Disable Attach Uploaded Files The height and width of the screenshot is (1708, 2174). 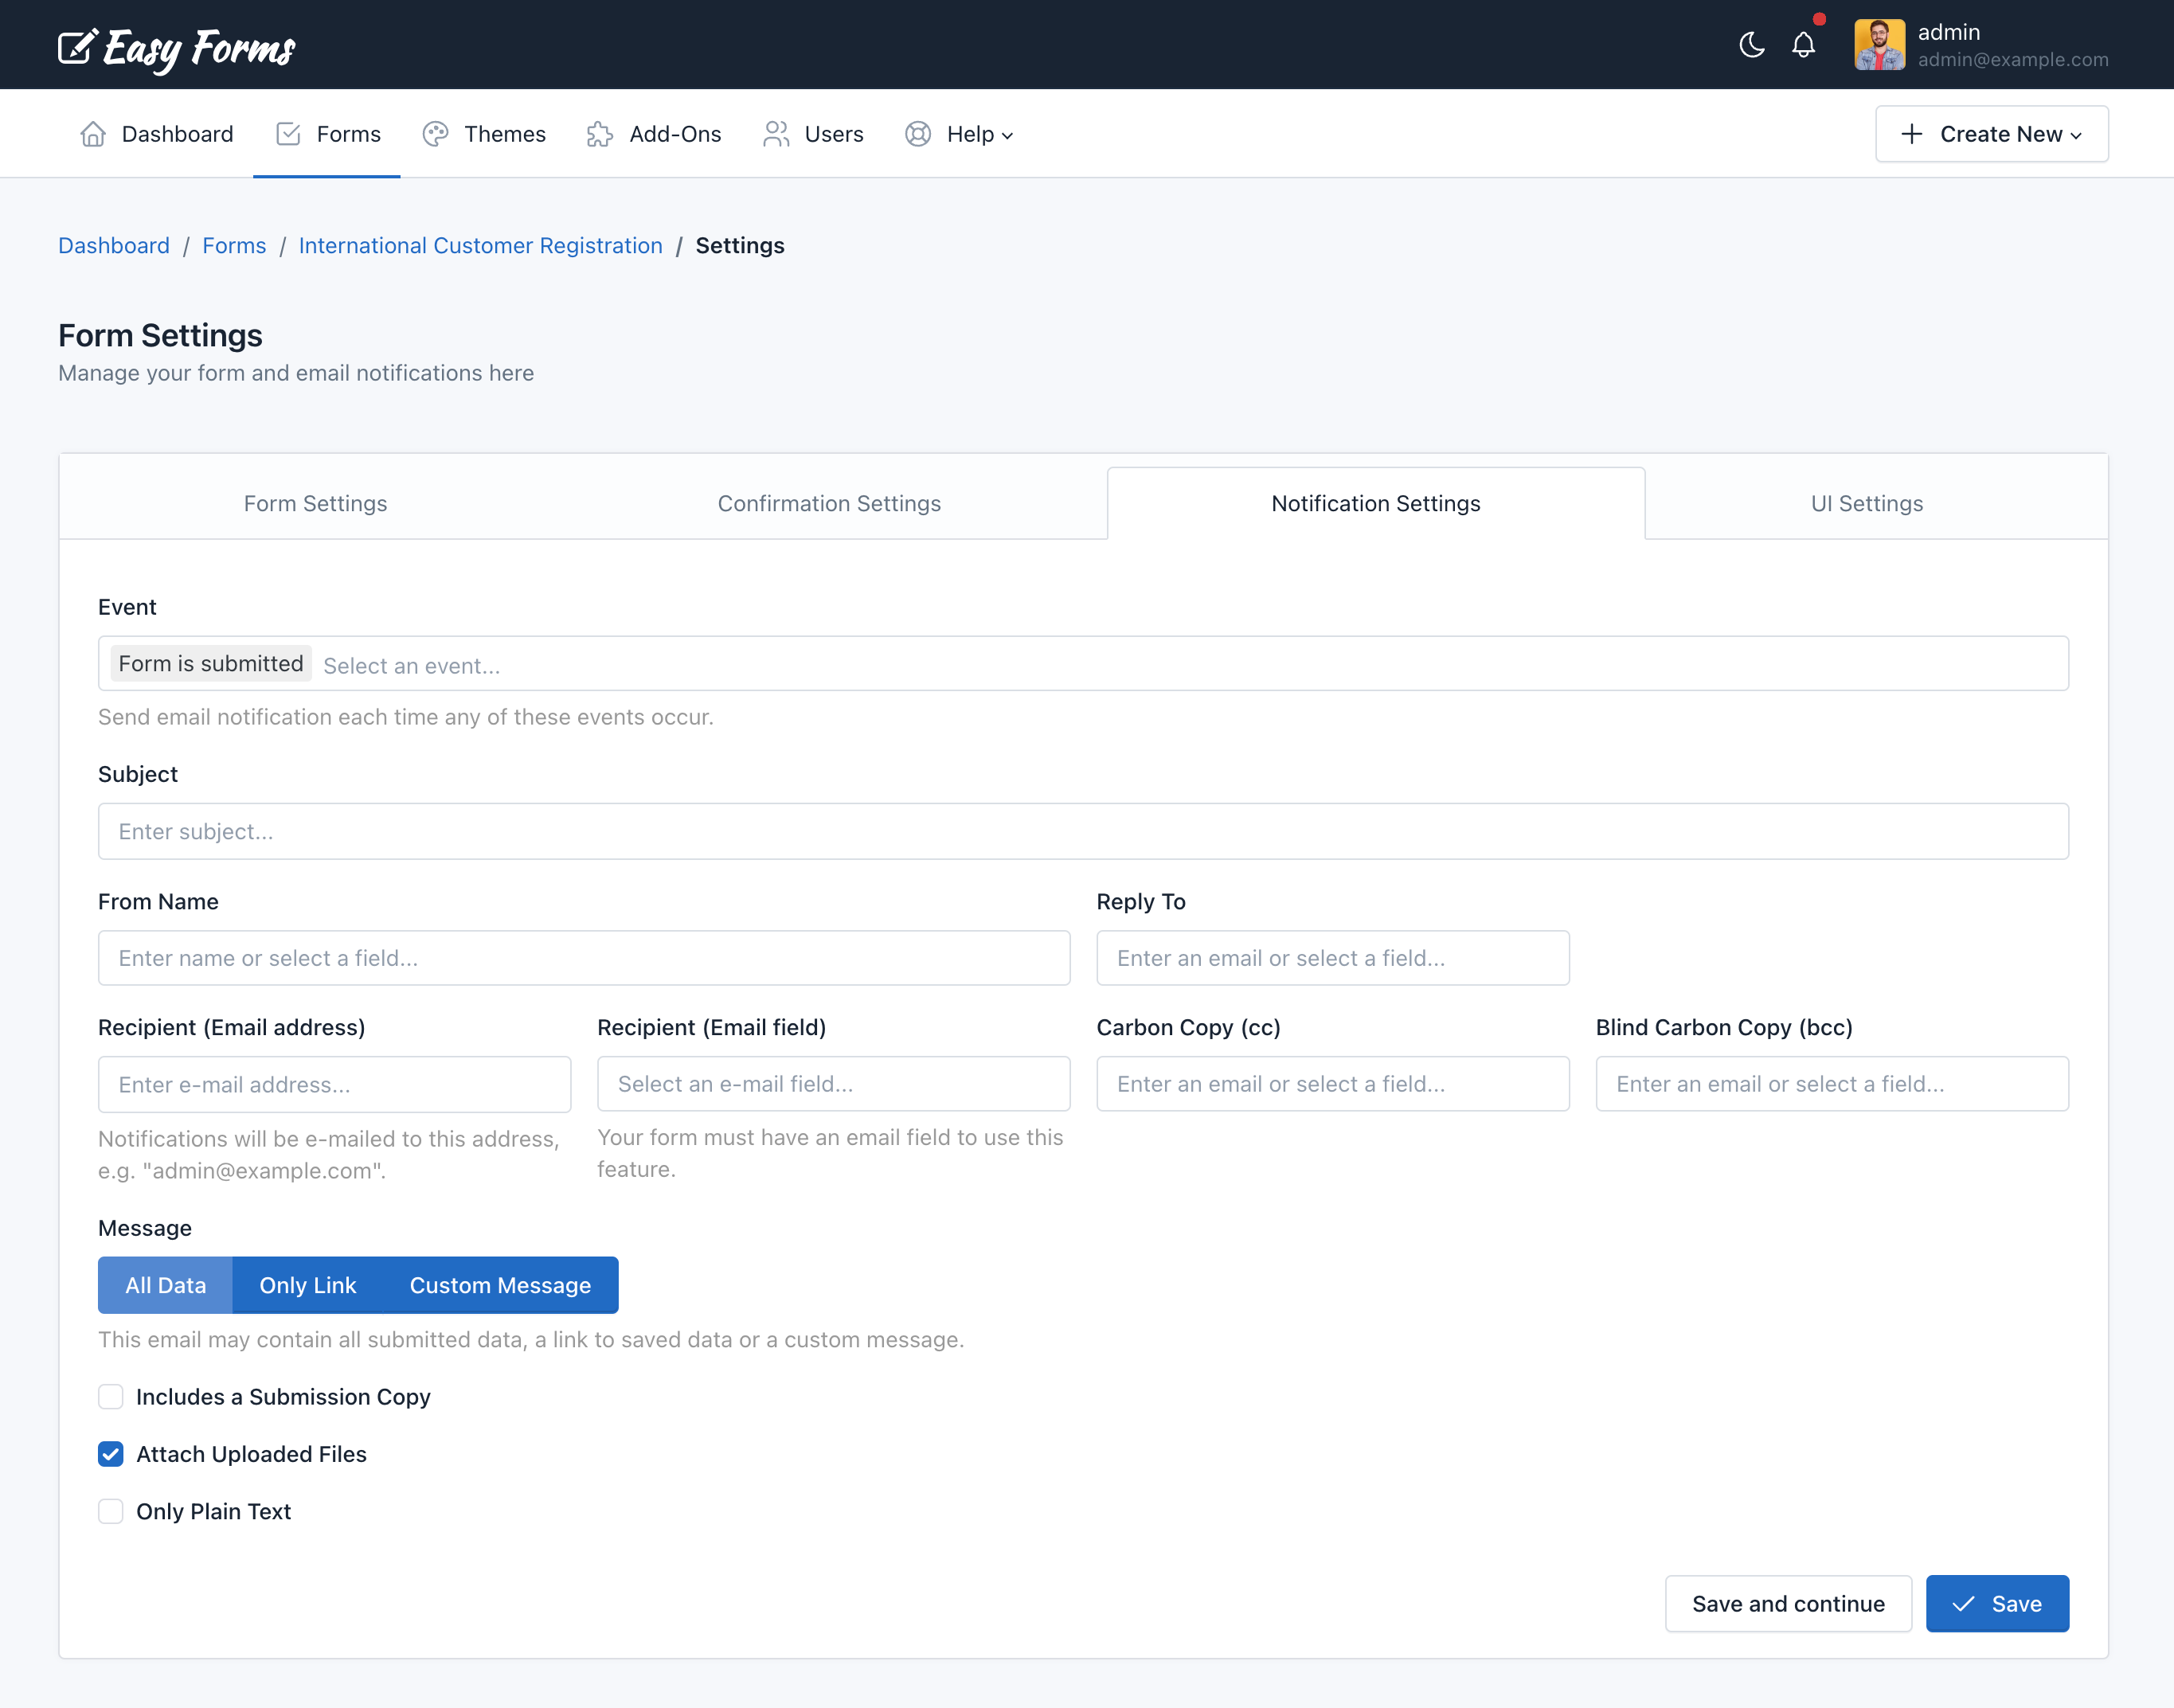click(111, 1454)
